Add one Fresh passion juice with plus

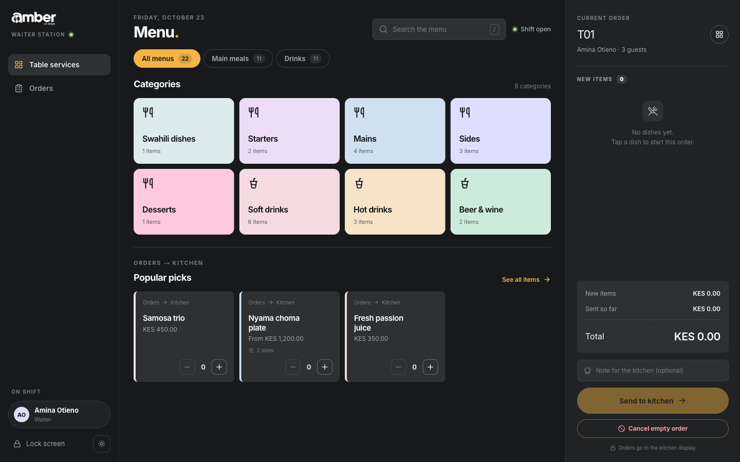(x=430, y=367)
